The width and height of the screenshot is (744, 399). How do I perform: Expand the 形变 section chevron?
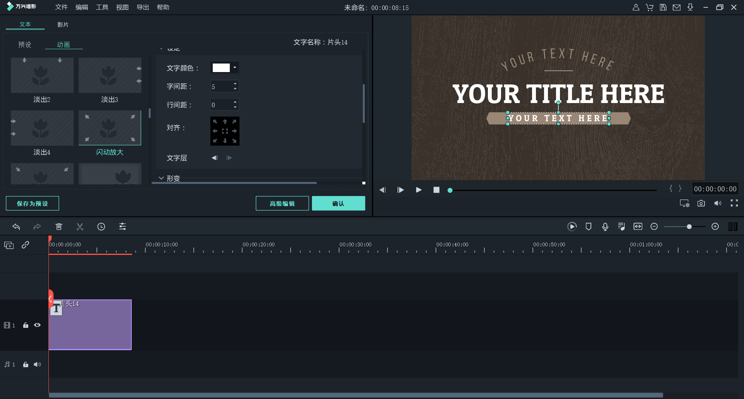pyautogui.click(x=161, y=178)
